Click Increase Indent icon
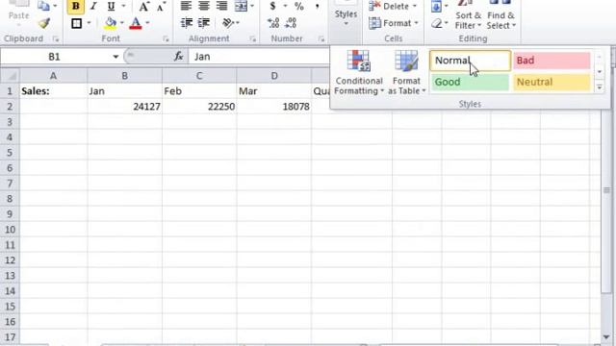This screenshot has width=616, height=346. tap(203, 23)
